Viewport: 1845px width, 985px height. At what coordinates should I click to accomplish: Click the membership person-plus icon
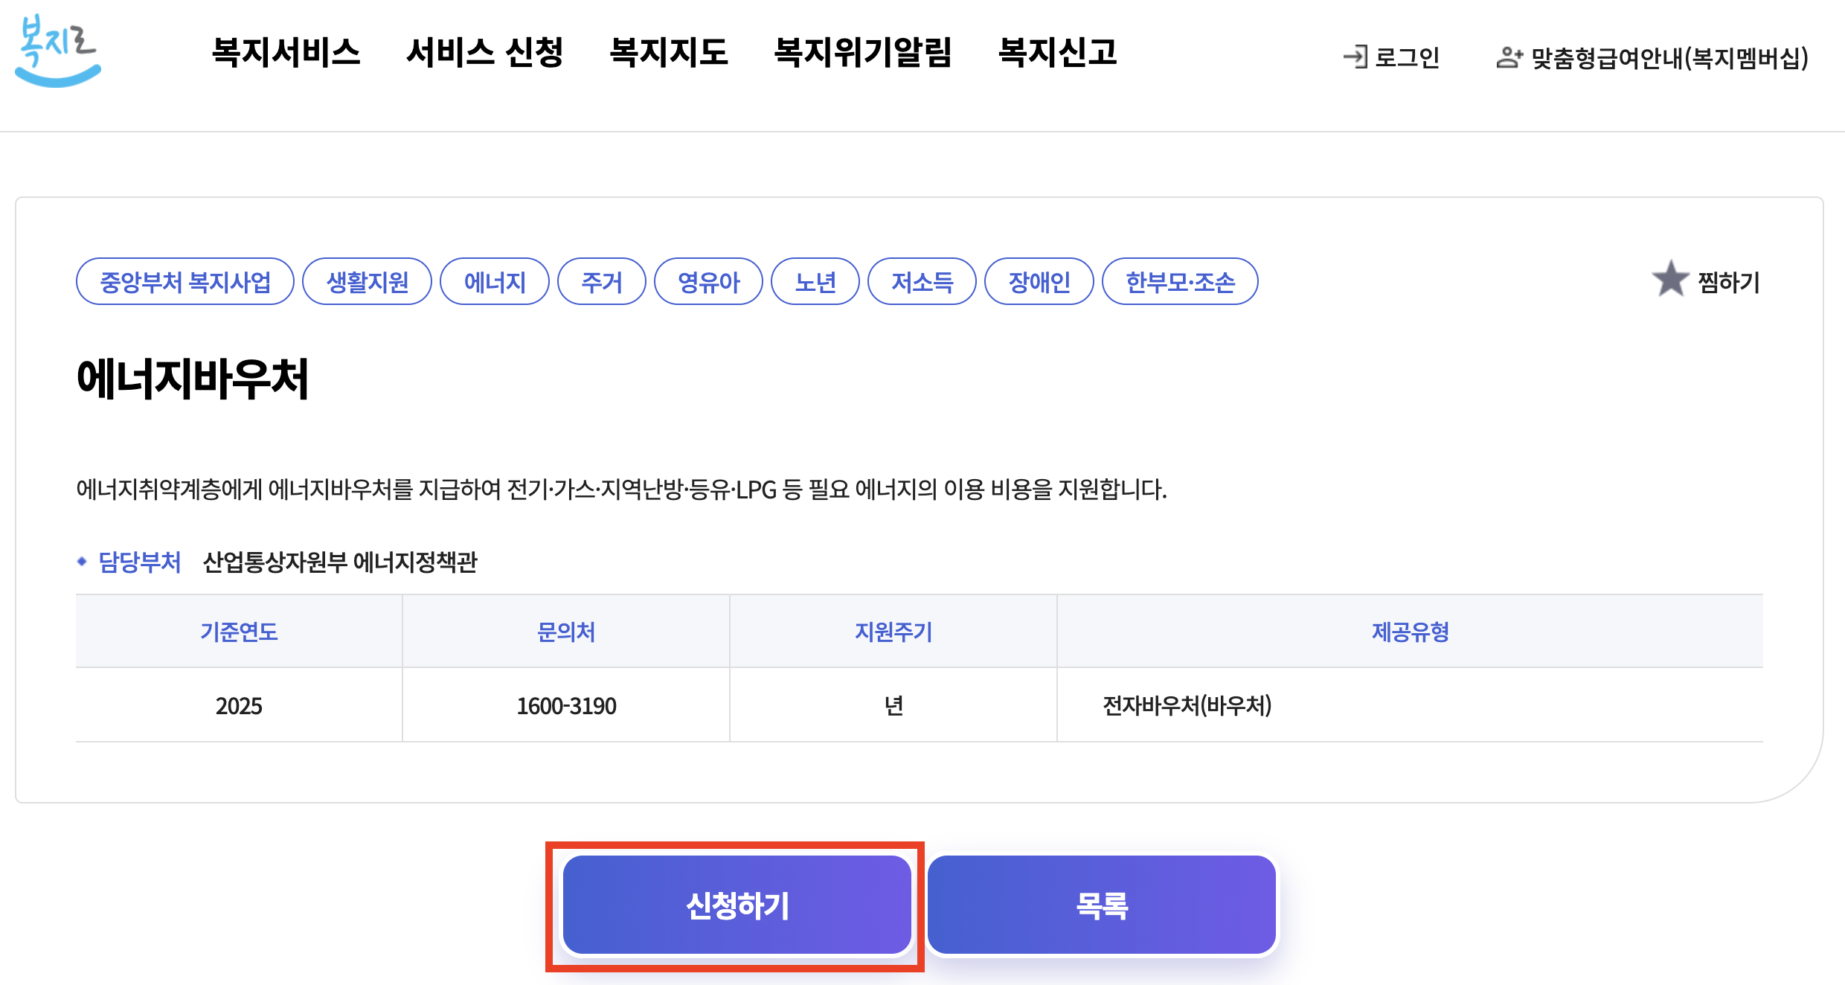coord(1509,57)
